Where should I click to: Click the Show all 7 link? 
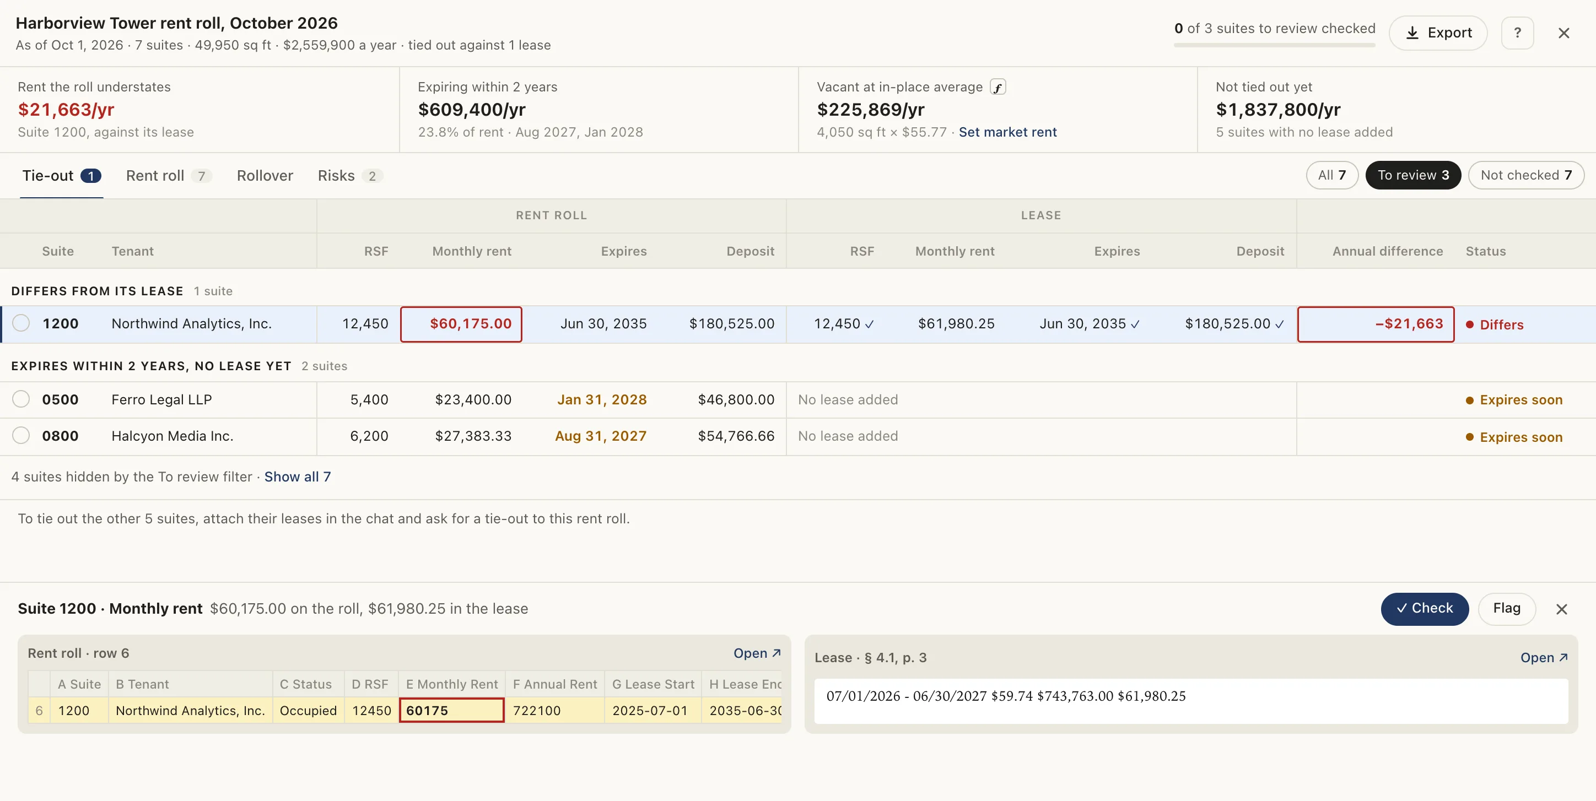pos(298,477)
